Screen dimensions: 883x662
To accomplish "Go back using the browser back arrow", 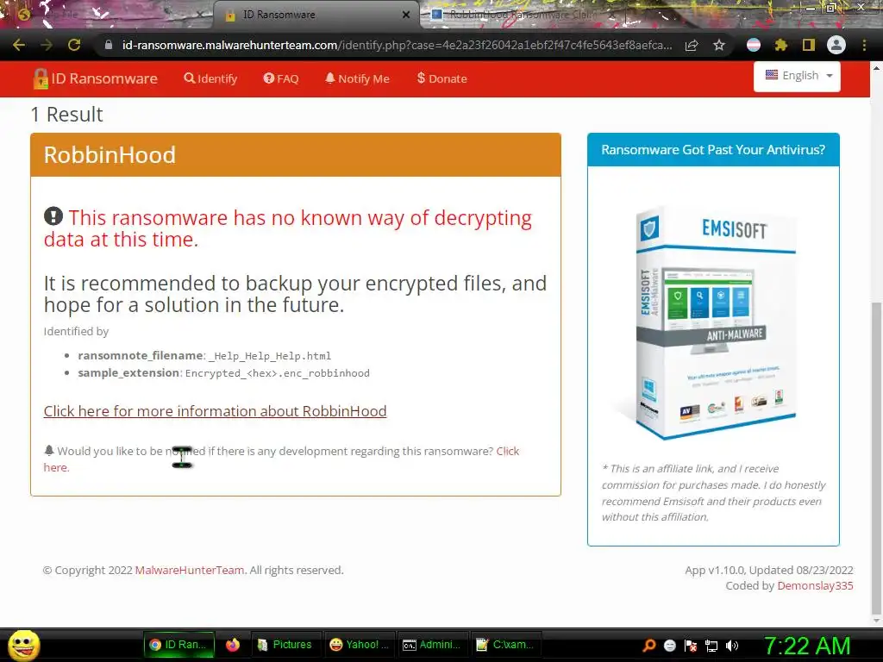I will [x=19, y=45].
